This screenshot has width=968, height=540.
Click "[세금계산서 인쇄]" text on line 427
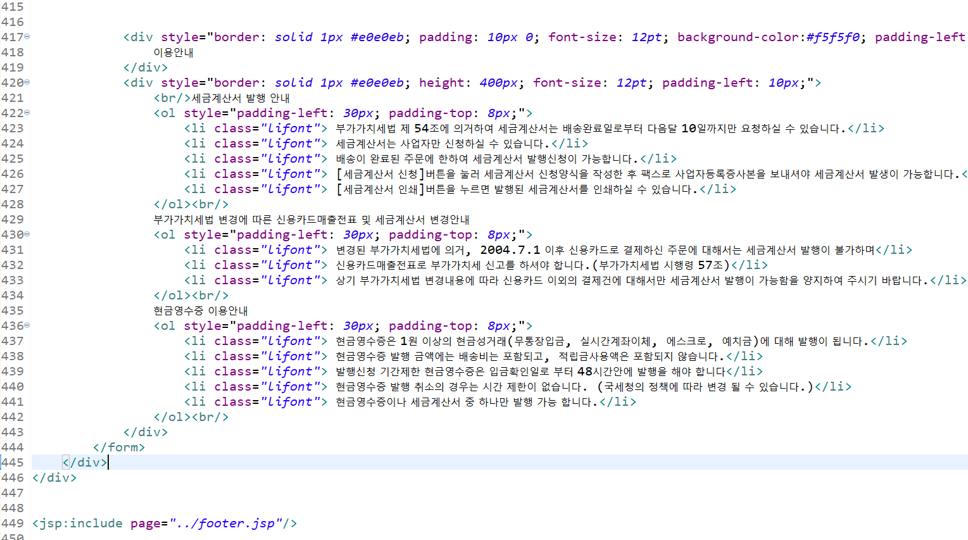click(380, 189)
